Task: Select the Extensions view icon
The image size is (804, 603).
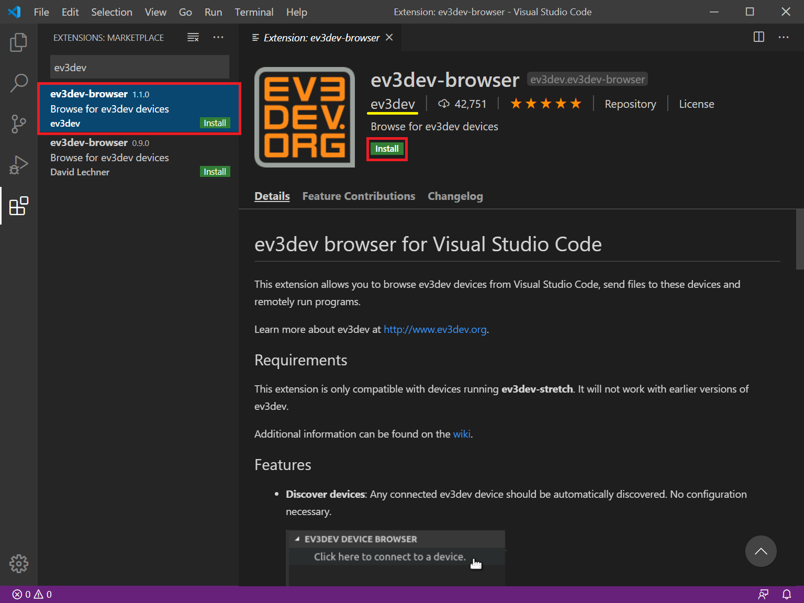Action: tap(19, 206)
